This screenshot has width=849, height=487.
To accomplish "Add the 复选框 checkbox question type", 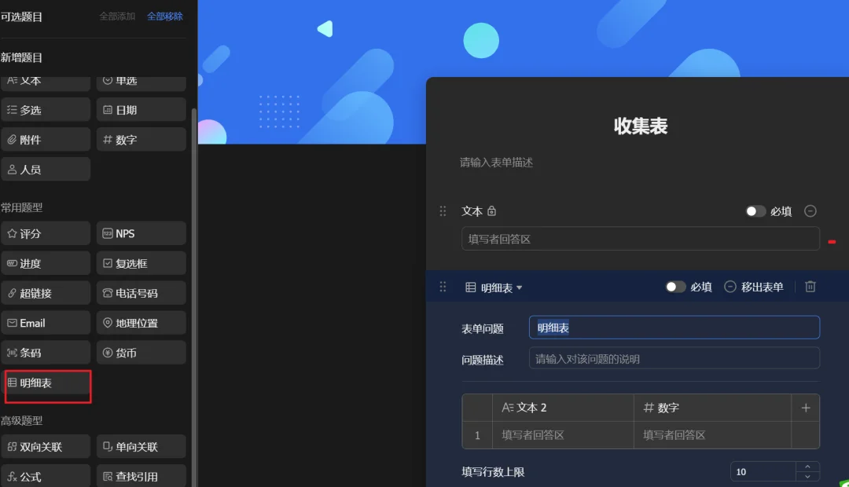I will [x=141, y=263].
